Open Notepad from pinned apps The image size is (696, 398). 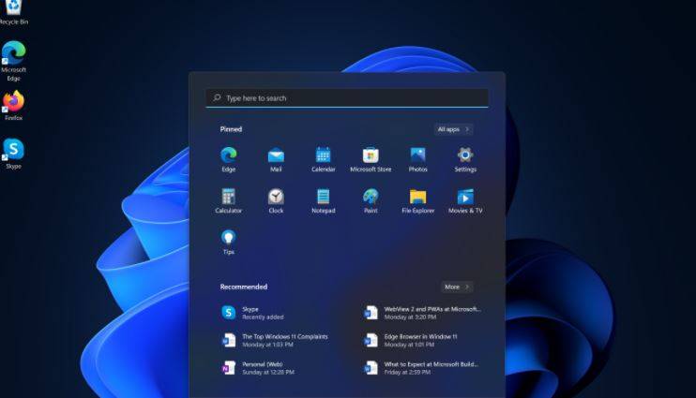click(x=323, y=200)
